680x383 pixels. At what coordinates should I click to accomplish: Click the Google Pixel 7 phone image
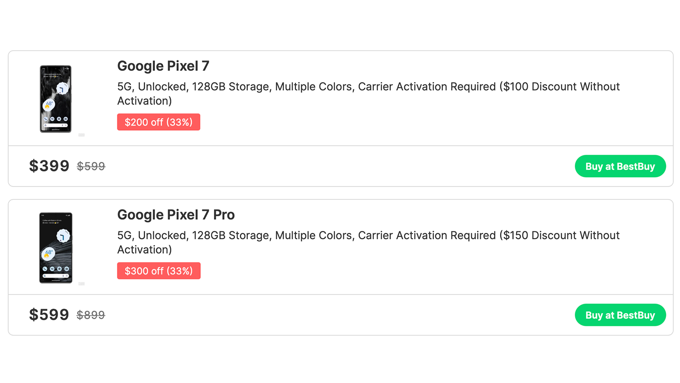point(56,99)
